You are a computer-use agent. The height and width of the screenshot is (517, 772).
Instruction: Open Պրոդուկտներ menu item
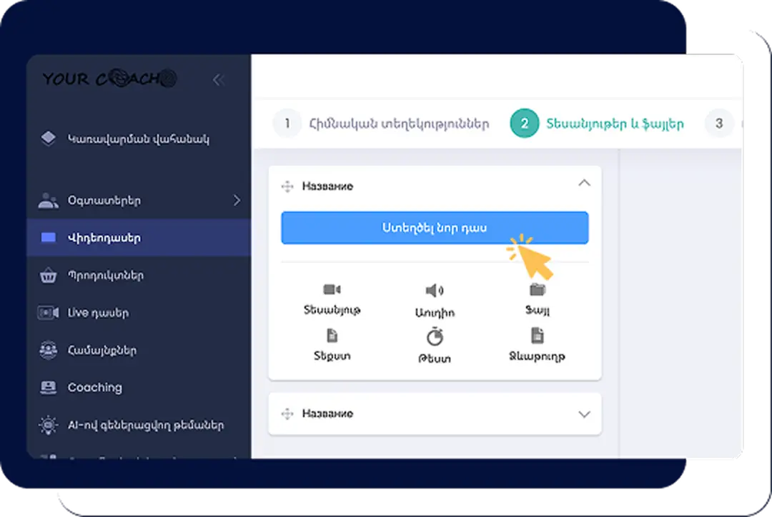pyautogui.click(x=139, y=275)
